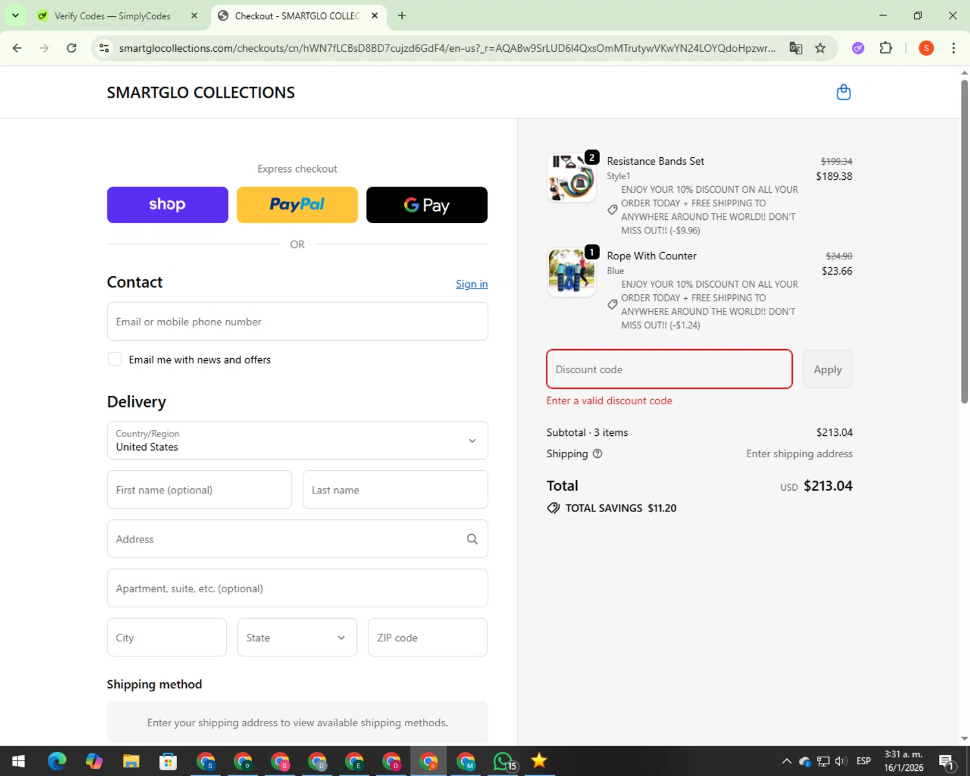
Task: Open Copilot from the taskbar
Action: point(94,761)
